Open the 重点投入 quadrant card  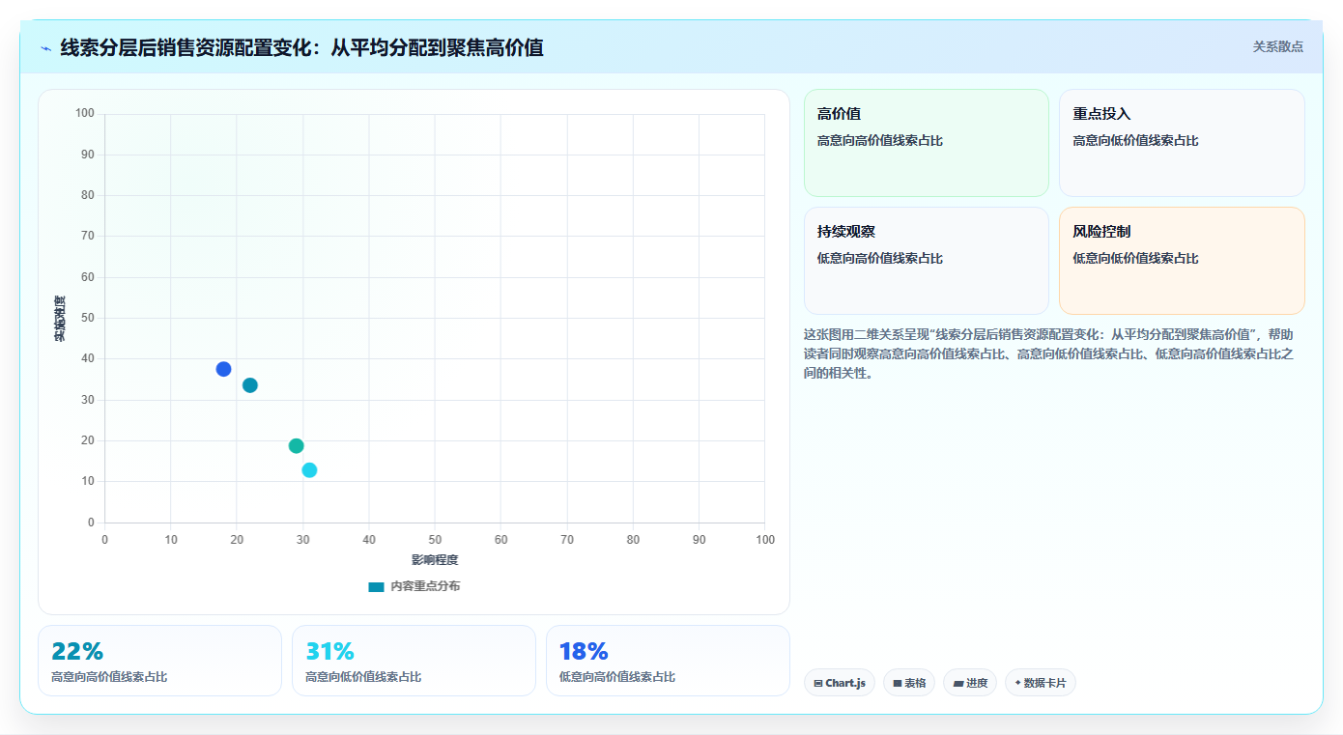point(1182,143)
